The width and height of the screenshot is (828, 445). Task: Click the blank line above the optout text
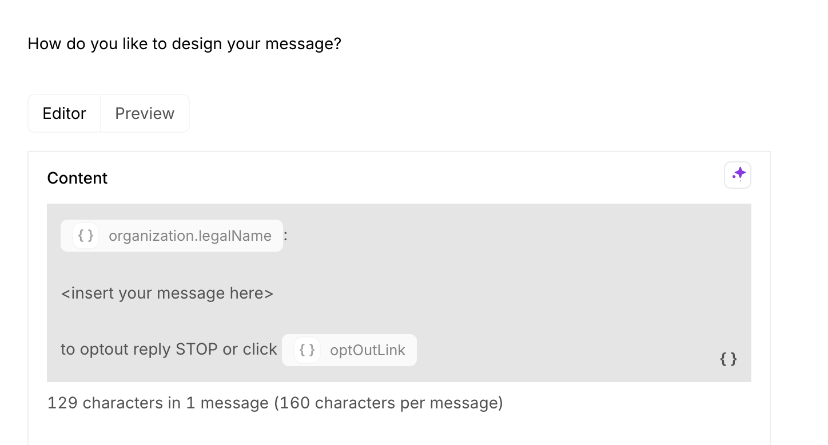229,321
